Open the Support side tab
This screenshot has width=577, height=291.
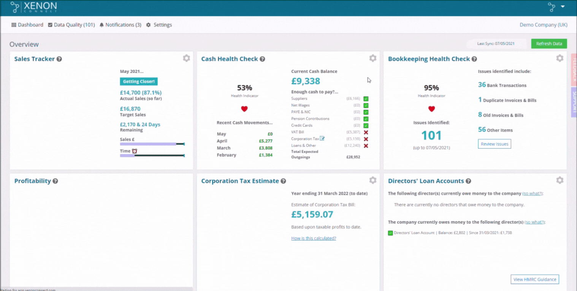click(x=574, y=102)
